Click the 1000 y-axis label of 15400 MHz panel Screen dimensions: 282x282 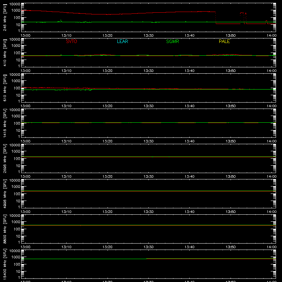(16, 257)
